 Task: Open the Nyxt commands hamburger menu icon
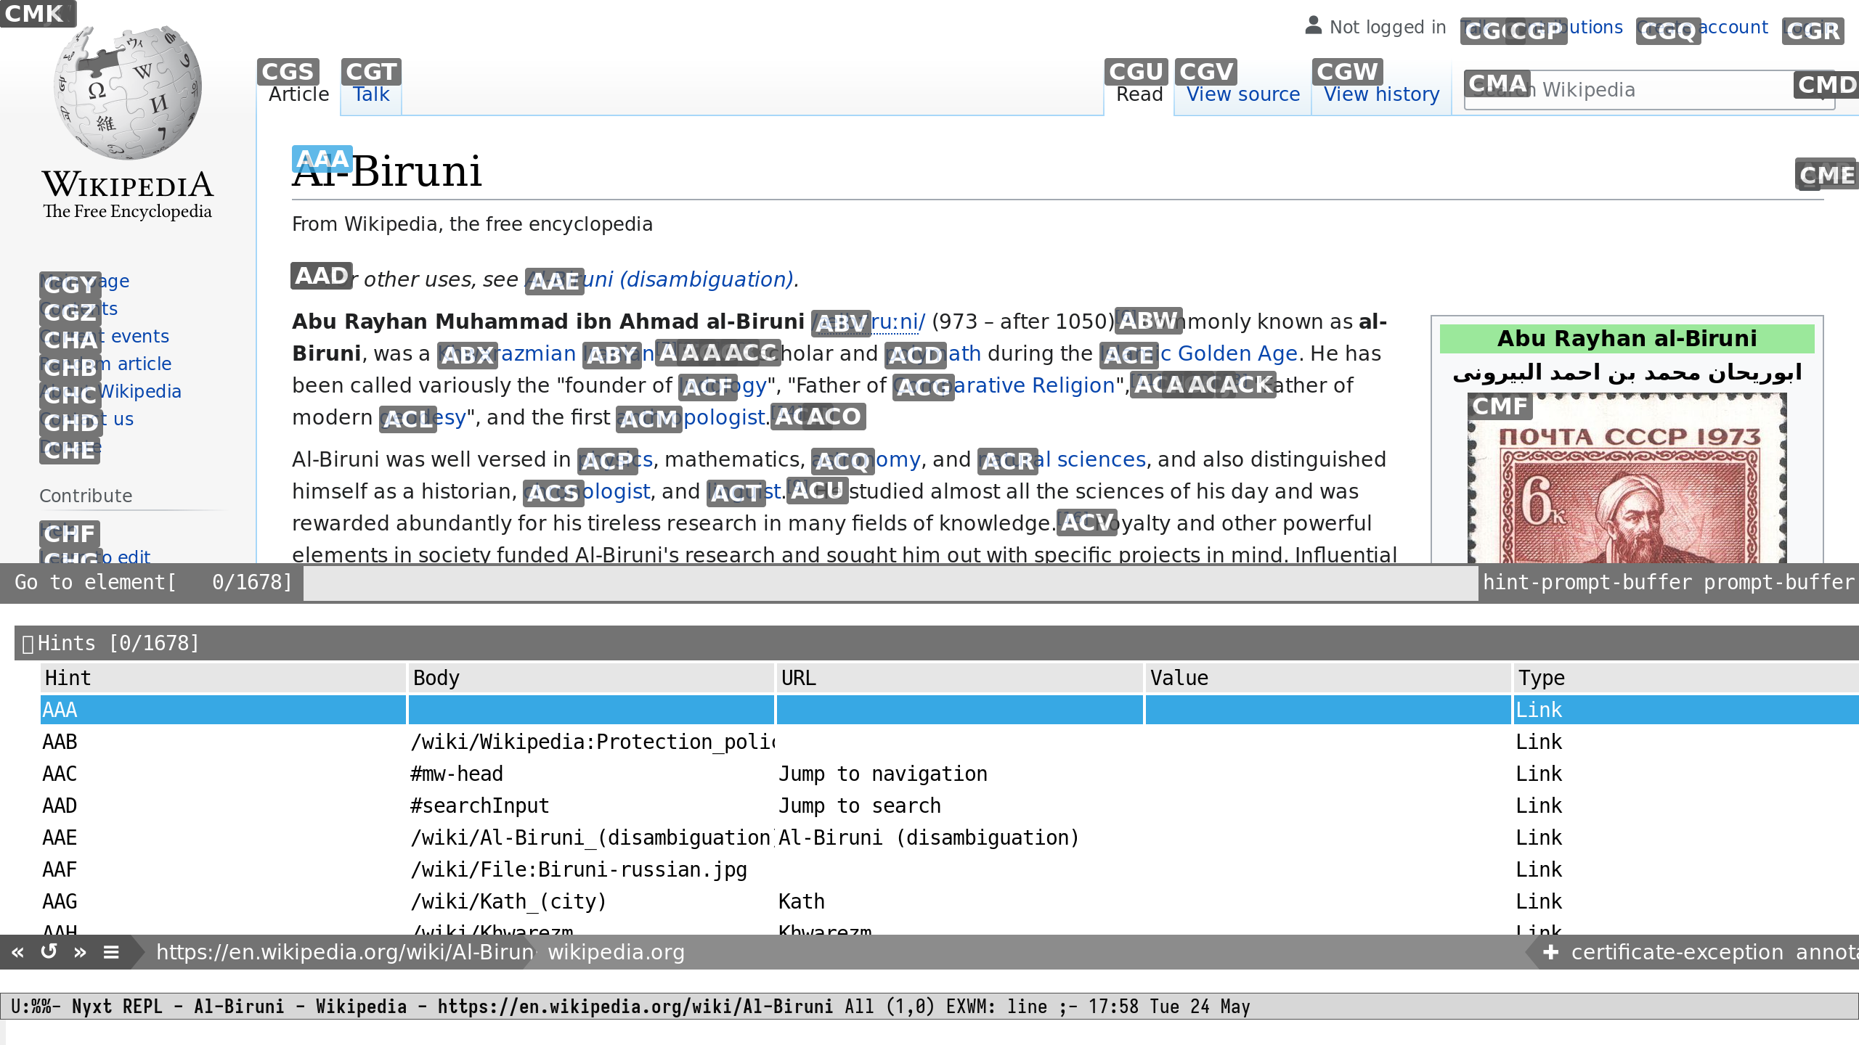tap(111, 952)
